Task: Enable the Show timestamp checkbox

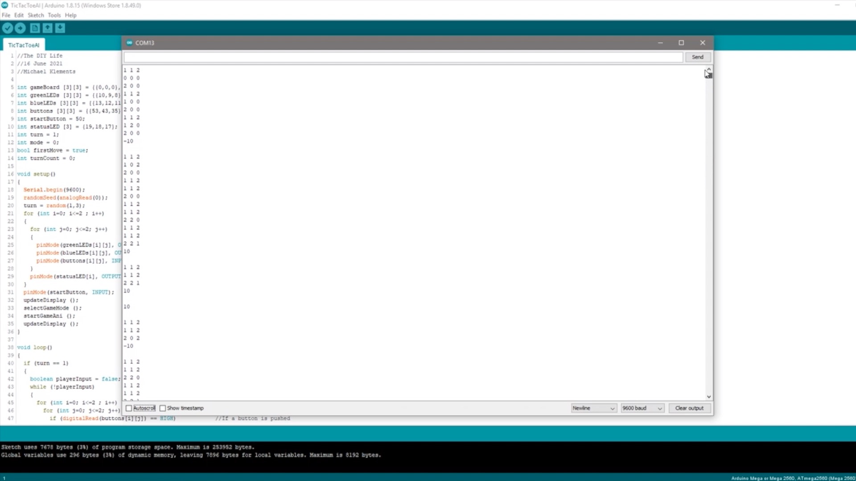Action: tap(163, 408)
